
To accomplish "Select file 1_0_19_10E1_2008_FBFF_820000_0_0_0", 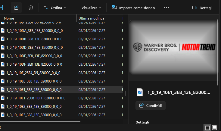I will [x=36, y=98].
